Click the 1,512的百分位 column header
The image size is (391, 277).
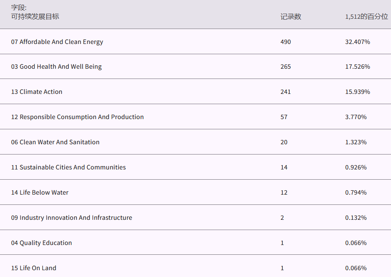(366, 17)
